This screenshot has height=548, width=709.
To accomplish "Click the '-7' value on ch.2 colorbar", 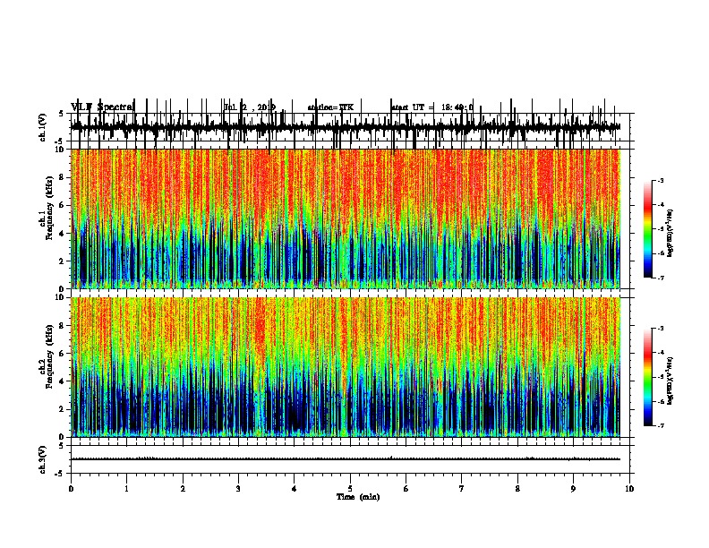I will 660,426.
